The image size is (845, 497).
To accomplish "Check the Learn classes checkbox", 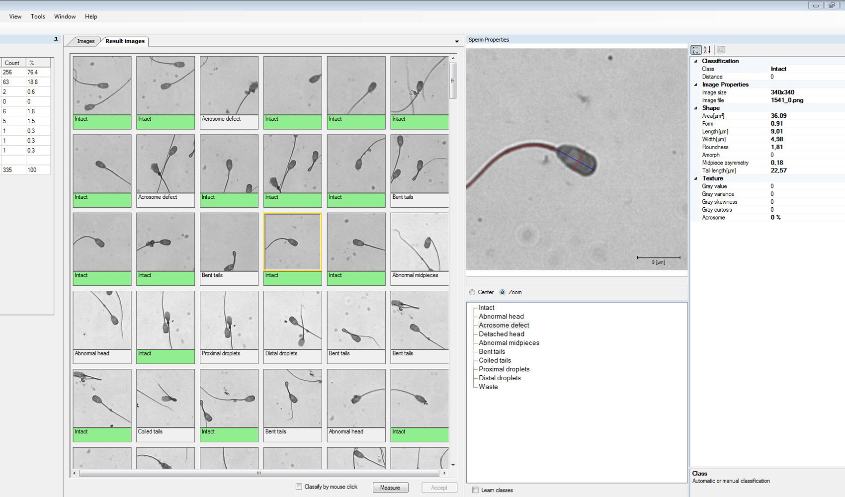I will [475, 490].
